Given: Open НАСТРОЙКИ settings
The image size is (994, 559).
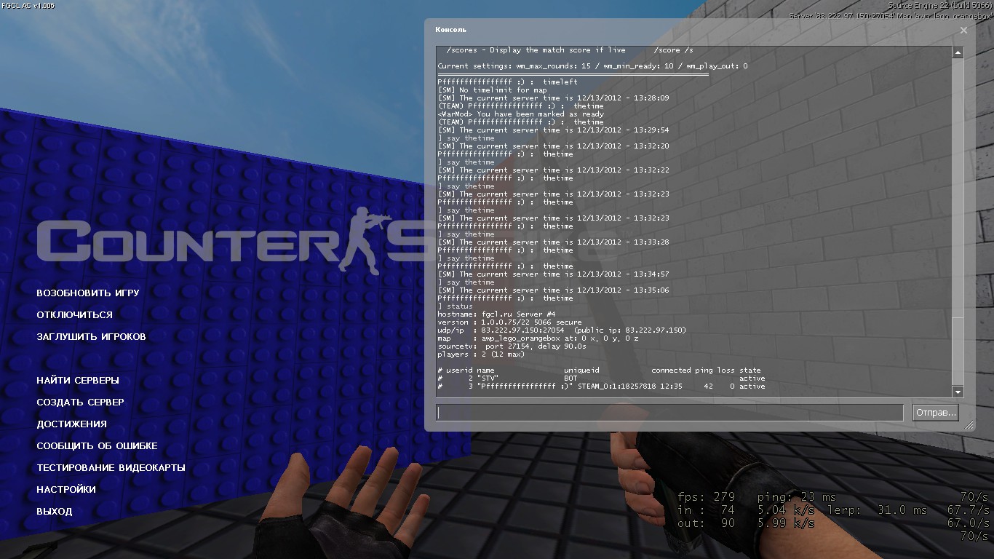Looking at the screenshot, I should [x=66, y=490].
